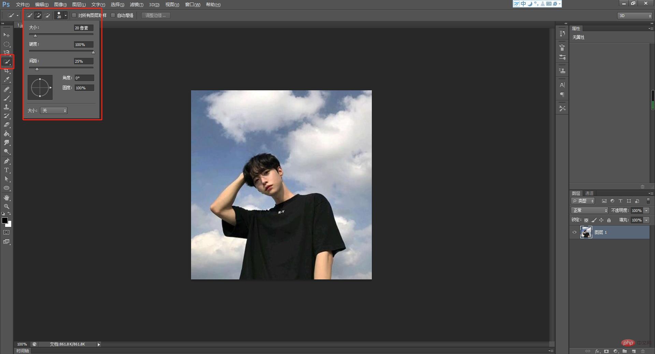Screen dimensions: 655x354
Task: Select the Elliptical Marquee tool
Action: 6,44
